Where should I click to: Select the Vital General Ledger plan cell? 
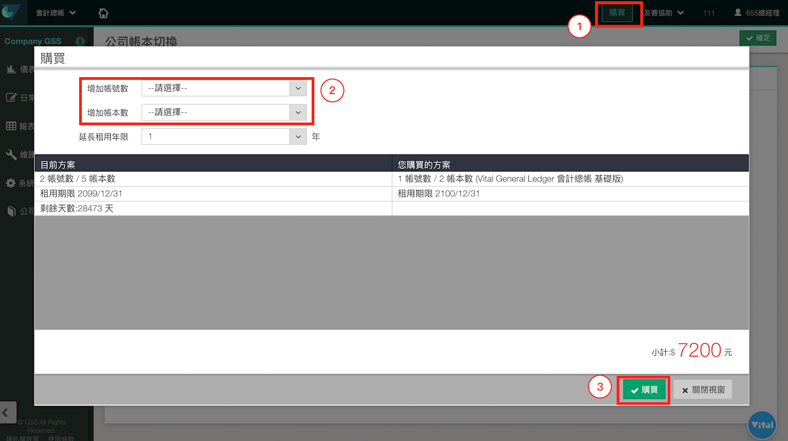(x=570, y=179)
